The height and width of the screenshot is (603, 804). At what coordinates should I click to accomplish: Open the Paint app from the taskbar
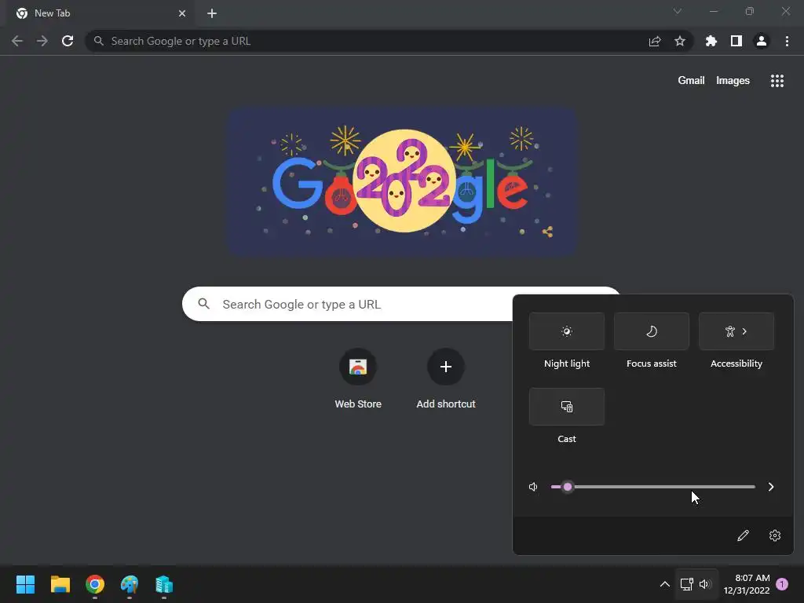point(130,584)
